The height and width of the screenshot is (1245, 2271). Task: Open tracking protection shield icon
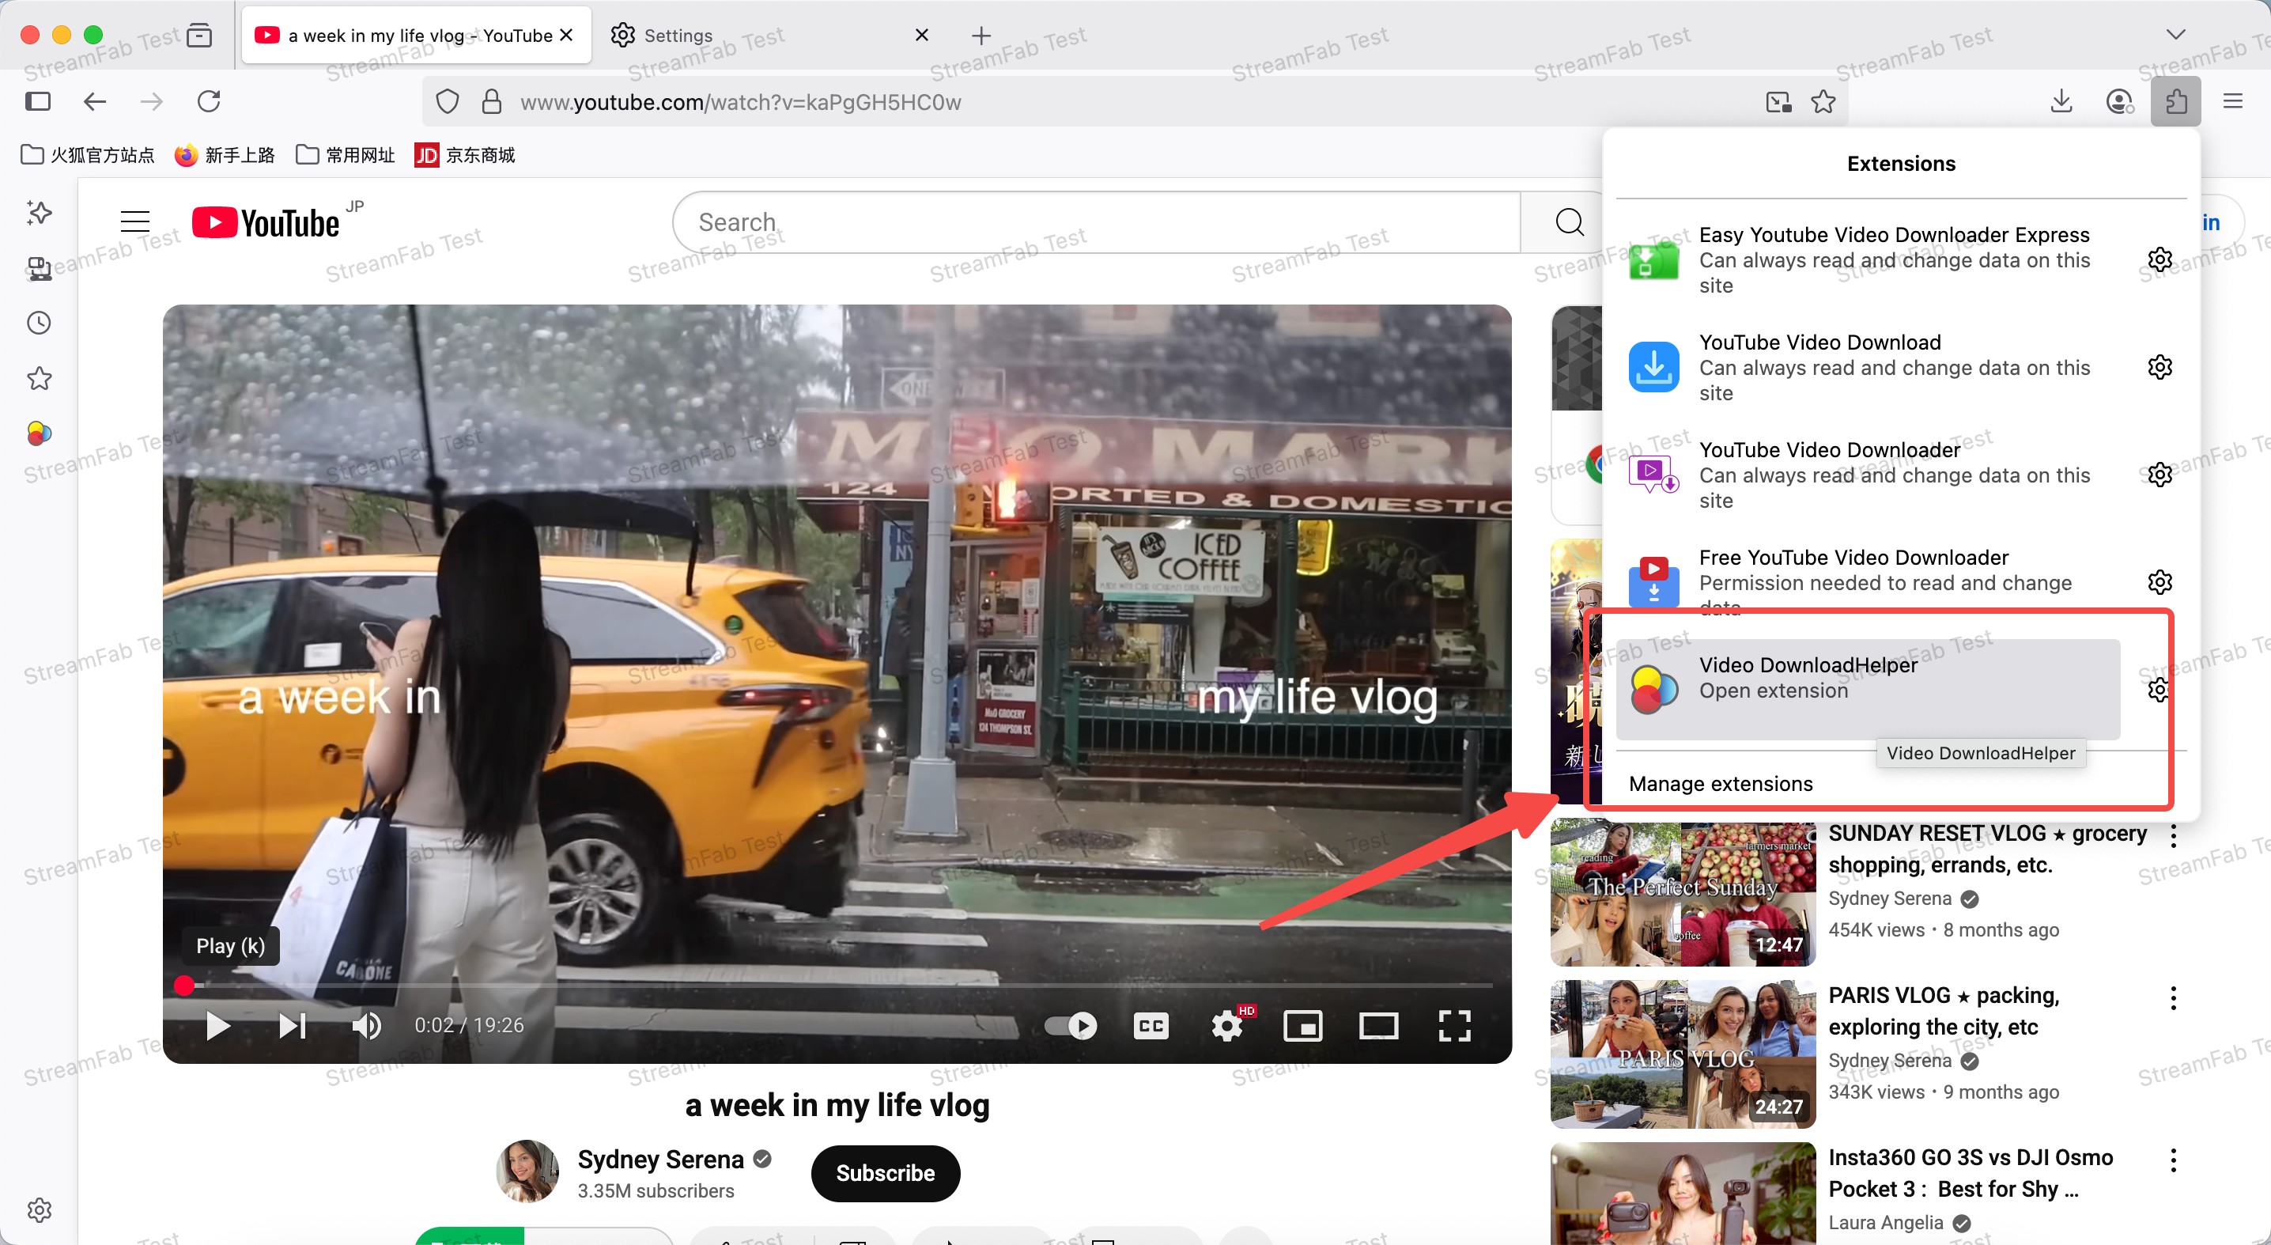(x=448, y=102)
